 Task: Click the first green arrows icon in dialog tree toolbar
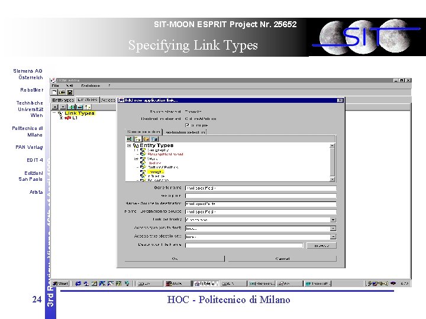tap(130, 139)
